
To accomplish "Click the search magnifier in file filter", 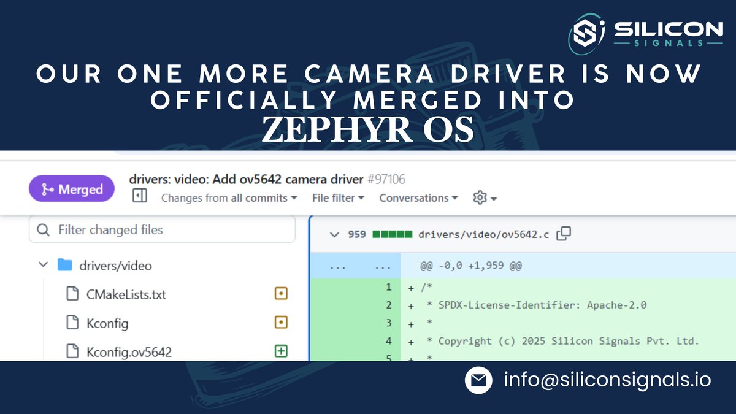I will tap(43, 229).
